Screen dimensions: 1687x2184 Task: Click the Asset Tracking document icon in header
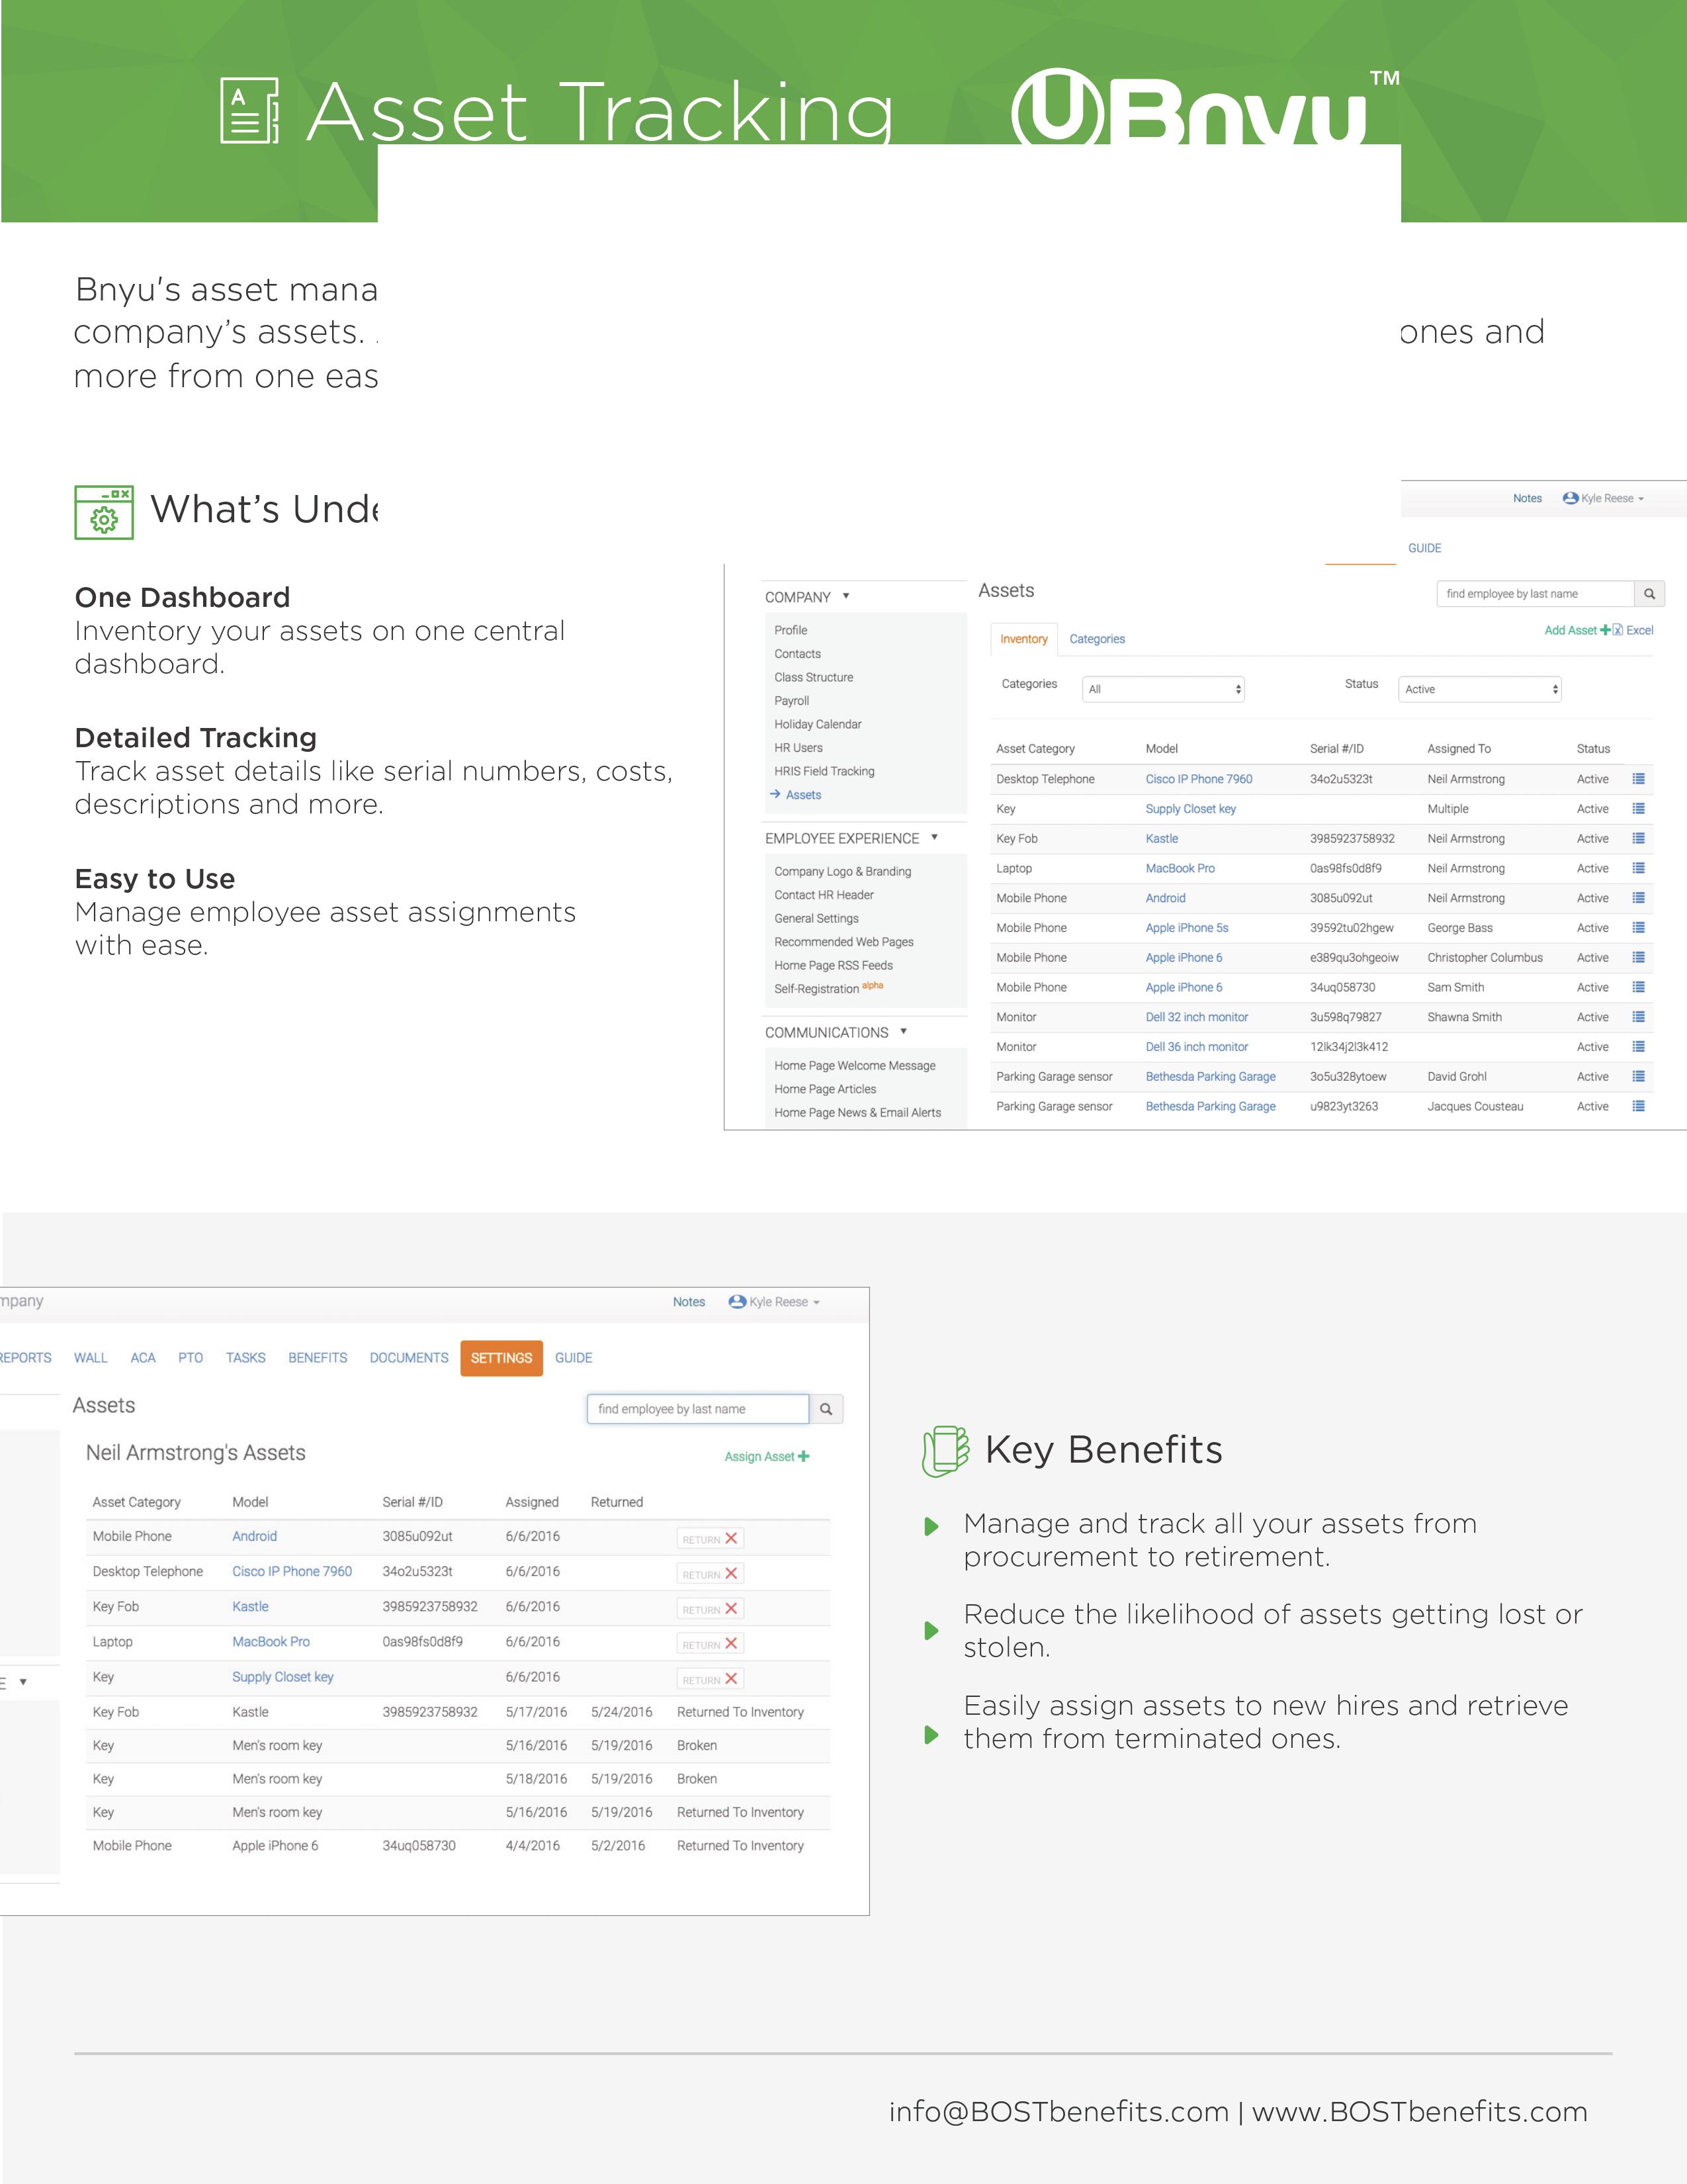click(x=249, y=111)
